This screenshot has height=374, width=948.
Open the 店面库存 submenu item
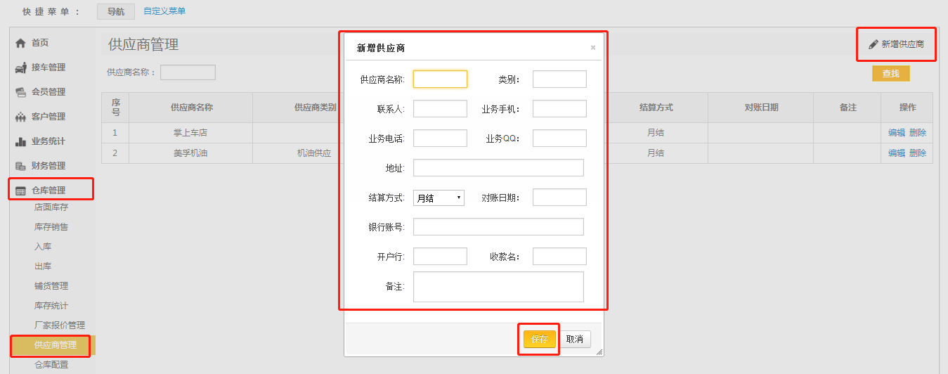point(51,207)
